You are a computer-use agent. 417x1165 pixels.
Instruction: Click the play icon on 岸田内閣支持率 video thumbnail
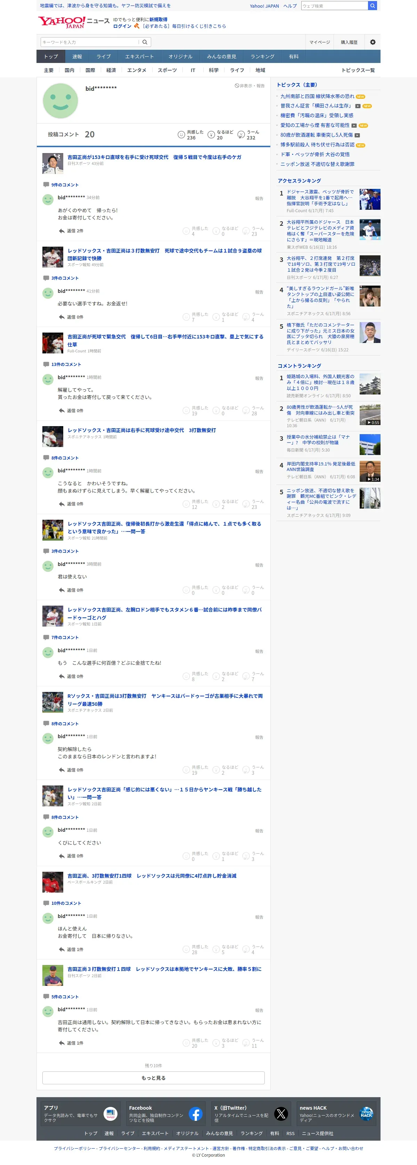(x=369, y=479)
